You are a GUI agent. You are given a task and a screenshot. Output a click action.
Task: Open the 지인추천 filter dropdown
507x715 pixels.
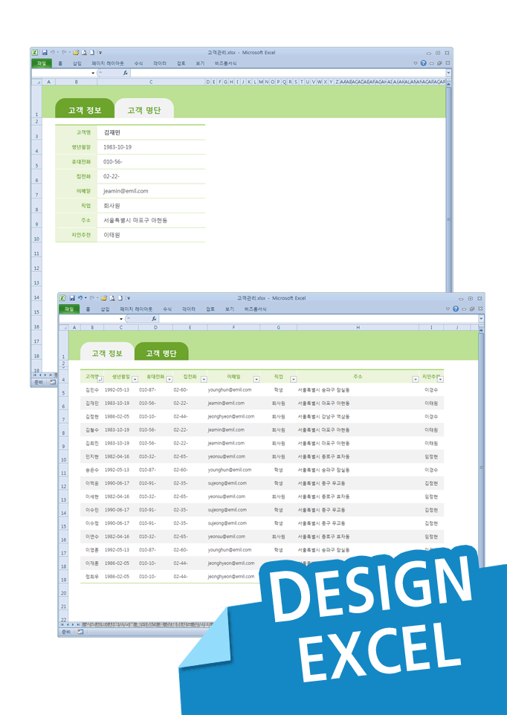point(440,379)
